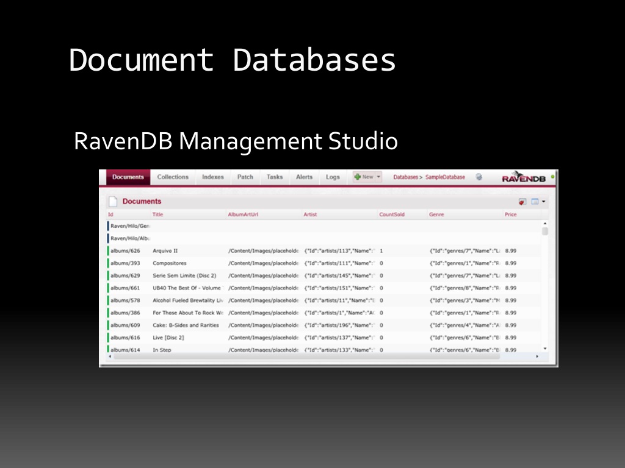Image resolution: width=625 pixels, height=468 pixels.
Task: Click the horizontal scrollbar under the grid
Action: [305, 356]
